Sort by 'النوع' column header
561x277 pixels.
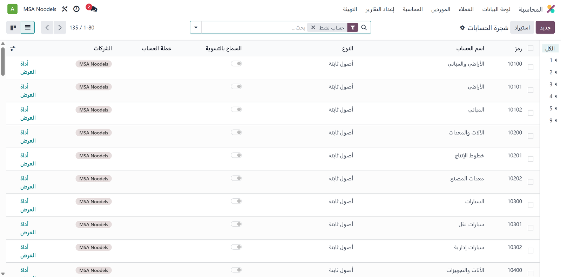[x=347, y=48]
